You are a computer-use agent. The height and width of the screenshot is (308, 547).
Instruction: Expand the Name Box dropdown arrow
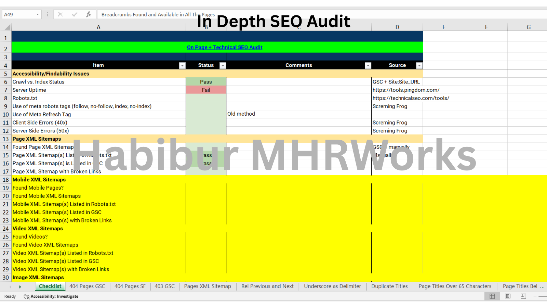click(38, 14)
